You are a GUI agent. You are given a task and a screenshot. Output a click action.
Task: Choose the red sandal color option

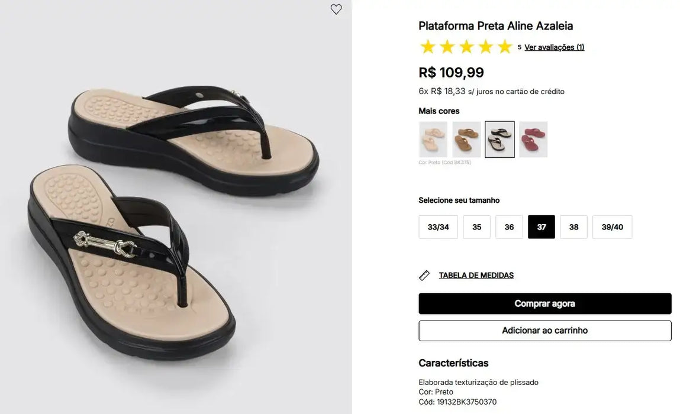pyautogui.click(x=533, y=140)
